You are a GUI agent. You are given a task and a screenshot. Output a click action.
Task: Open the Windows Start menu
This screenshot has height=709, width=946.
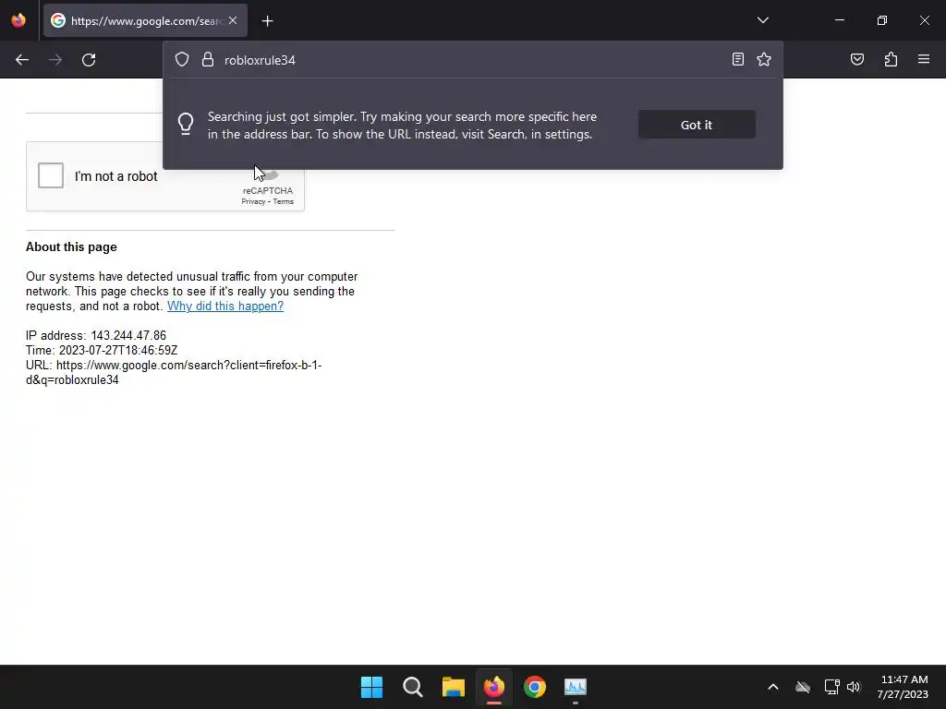pyautogui.click(x=371, y=687)
